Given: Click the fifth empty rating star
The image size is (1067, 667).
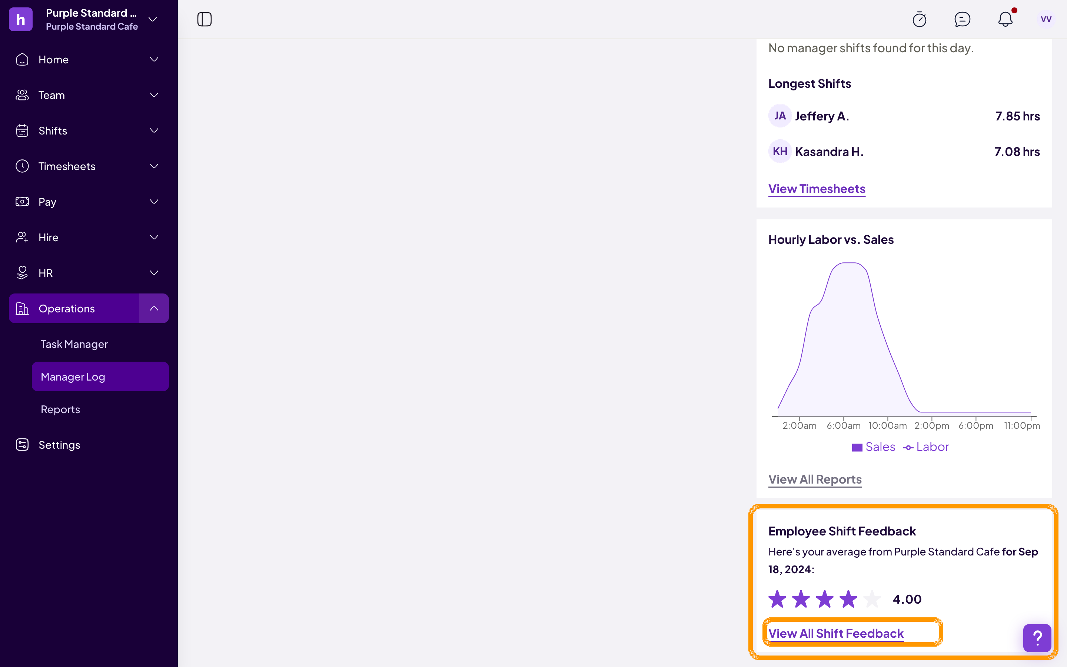Looking at the screenshot, I should (872, 599).
